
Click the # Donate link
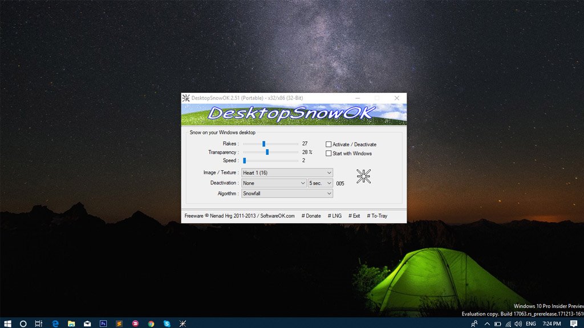311,216
